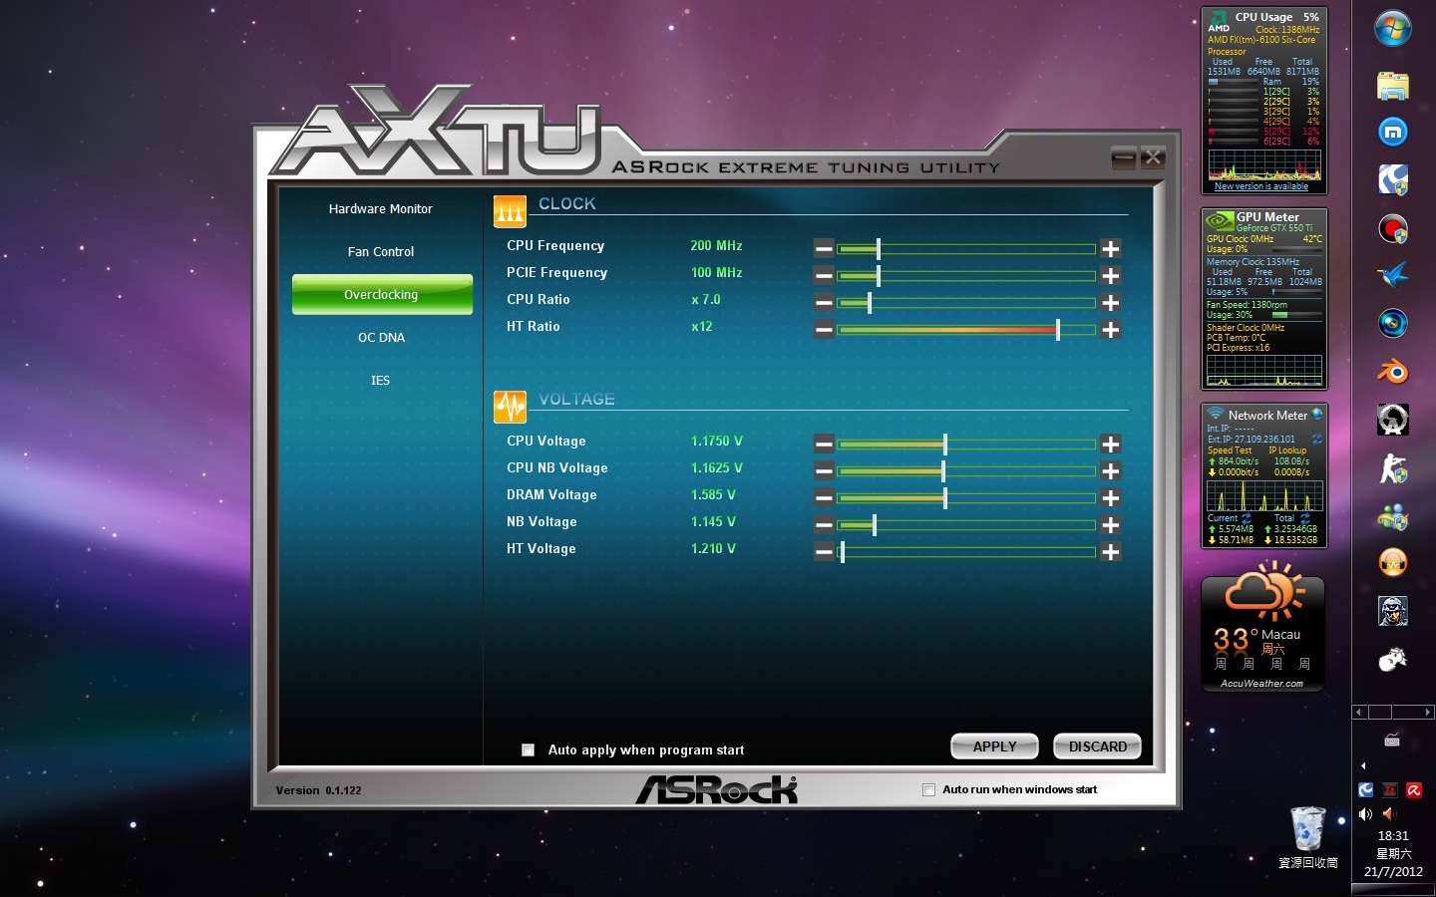Raise NB Voltage with plus button
The width and height of the screenshot is (1436, 897).
1110,524
